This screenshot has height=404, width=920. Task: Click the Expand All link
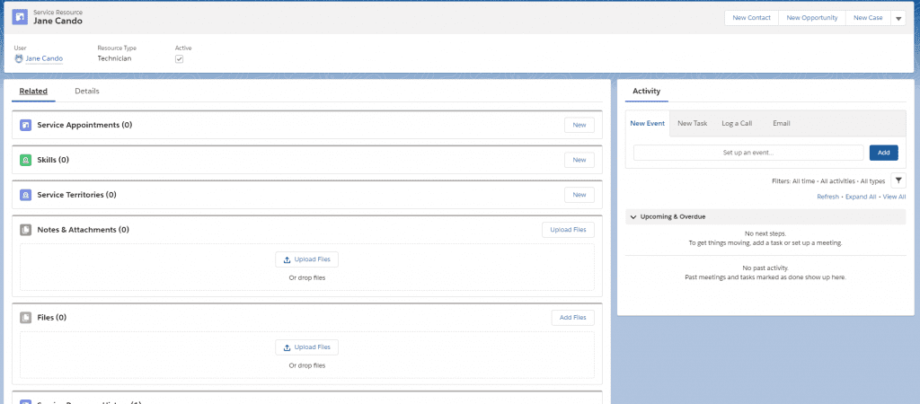point(860,197)
